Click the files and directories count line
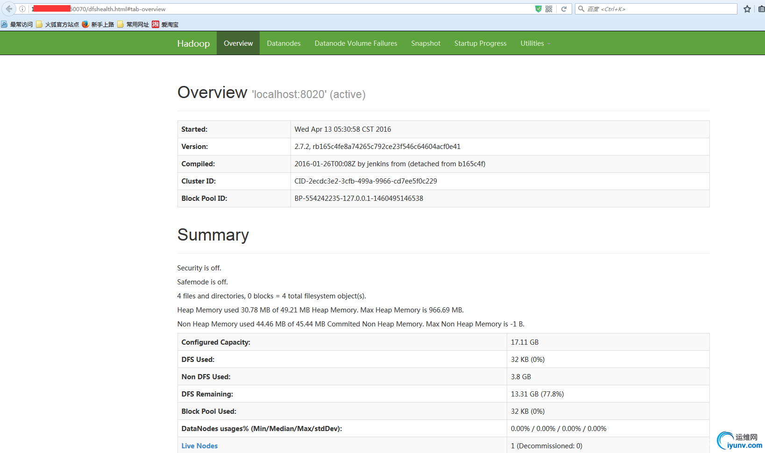Screen dimensions: 765x453 [272, 296]
